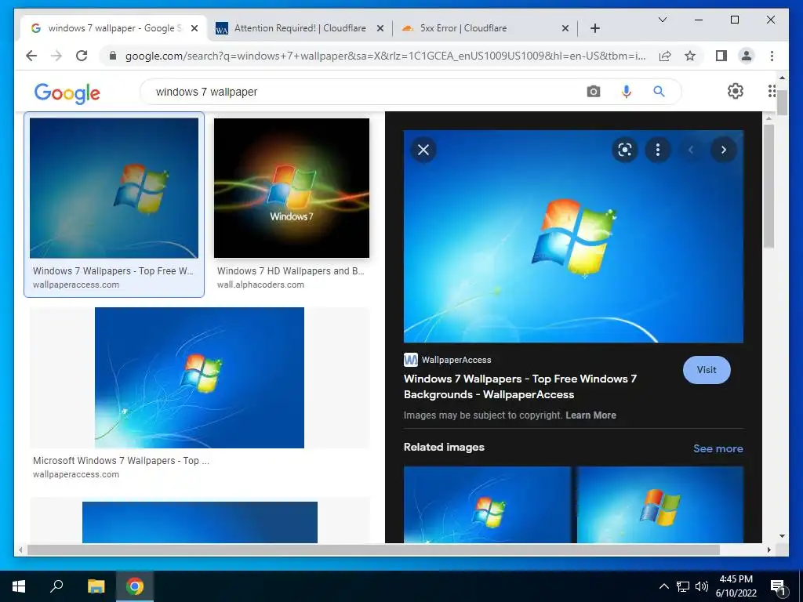Open the Learn More copyright link
The image size is (803, 602).
(x=590, y=415)
